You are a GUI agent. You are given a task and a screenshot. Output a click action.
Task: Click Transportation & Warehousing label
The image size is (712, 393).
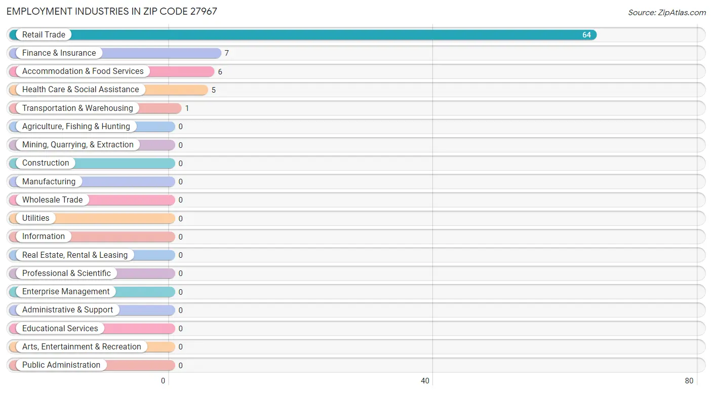click(77, 108)
